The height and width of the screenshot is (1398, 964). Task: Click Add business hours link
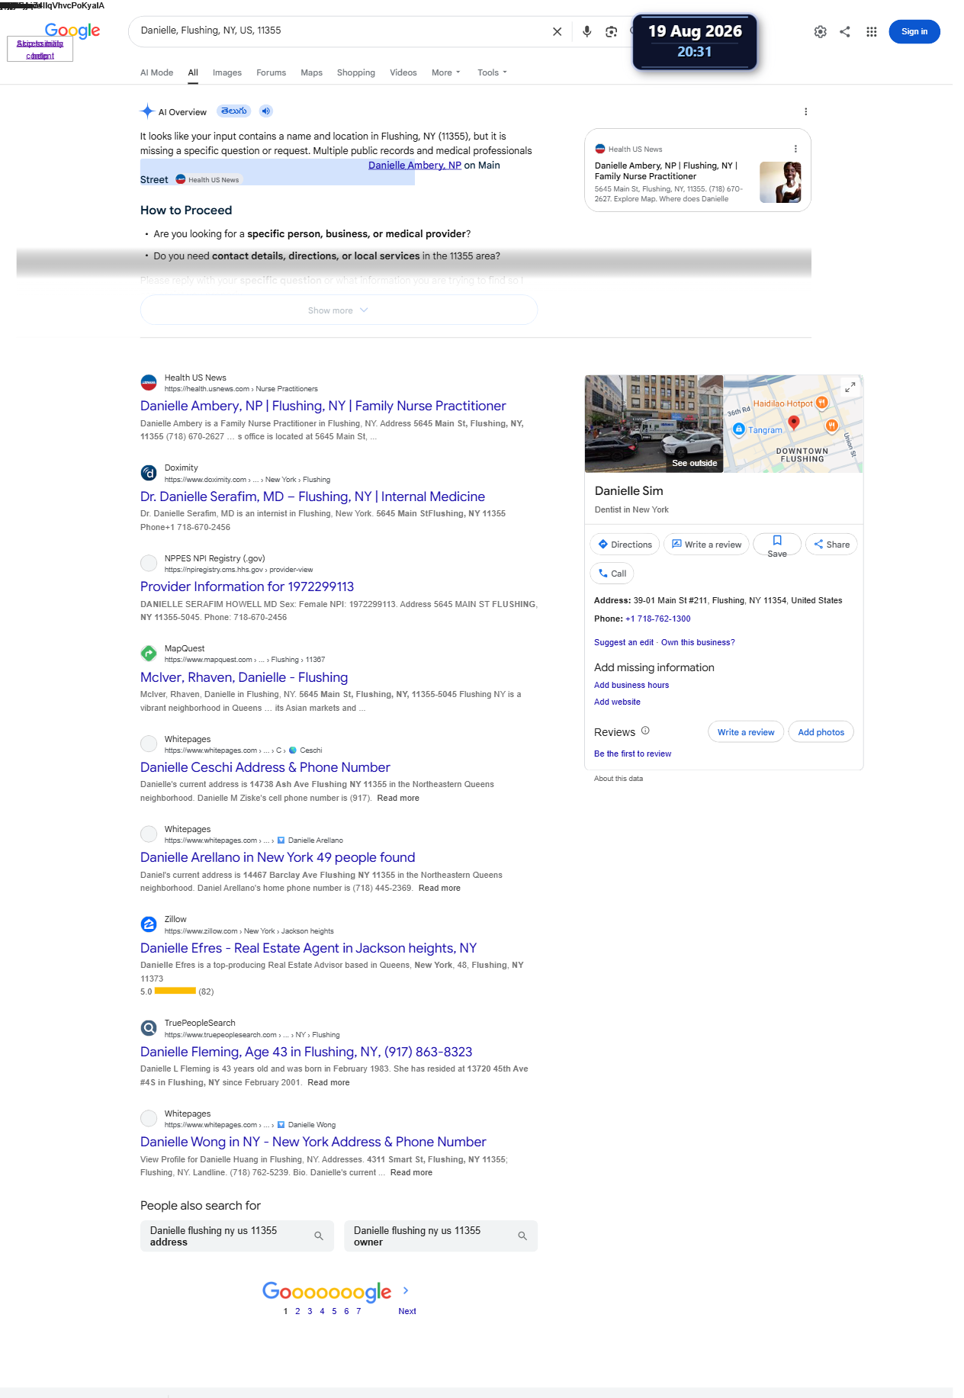pos(631,685)
